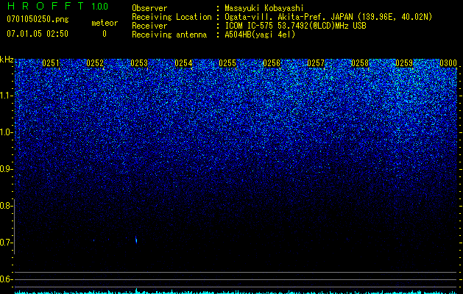This screenshot has width=463, height=294.
Task: Click the date stamp 07.01.05 02:50
Action: point(38,34)
